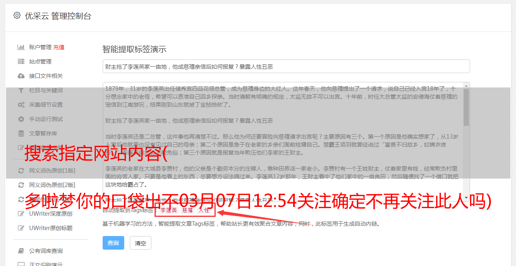Open 账户管理 via its bar chart icon
The height and width of the screenshot is (266, 516).
21,47
